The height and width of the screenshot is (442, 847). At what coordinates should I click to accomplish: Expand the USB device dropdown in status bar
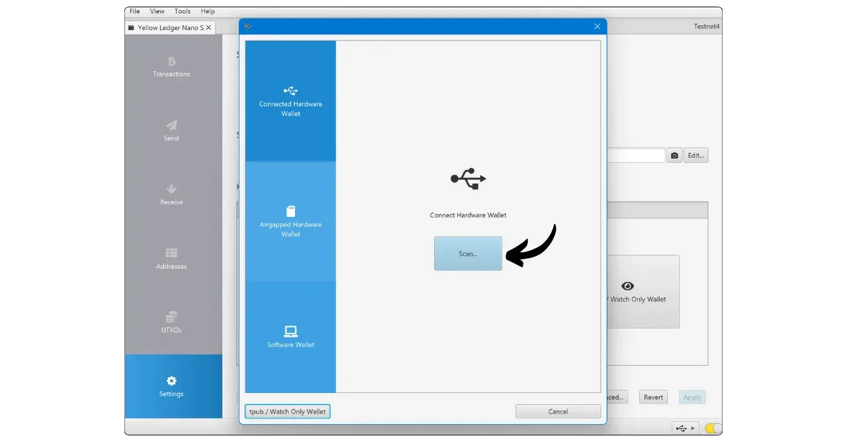(x=685, y=428)
